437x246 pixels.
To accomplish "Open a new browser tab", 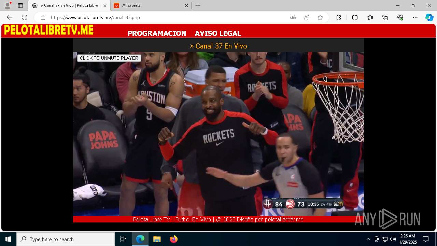I will [198, 5].
